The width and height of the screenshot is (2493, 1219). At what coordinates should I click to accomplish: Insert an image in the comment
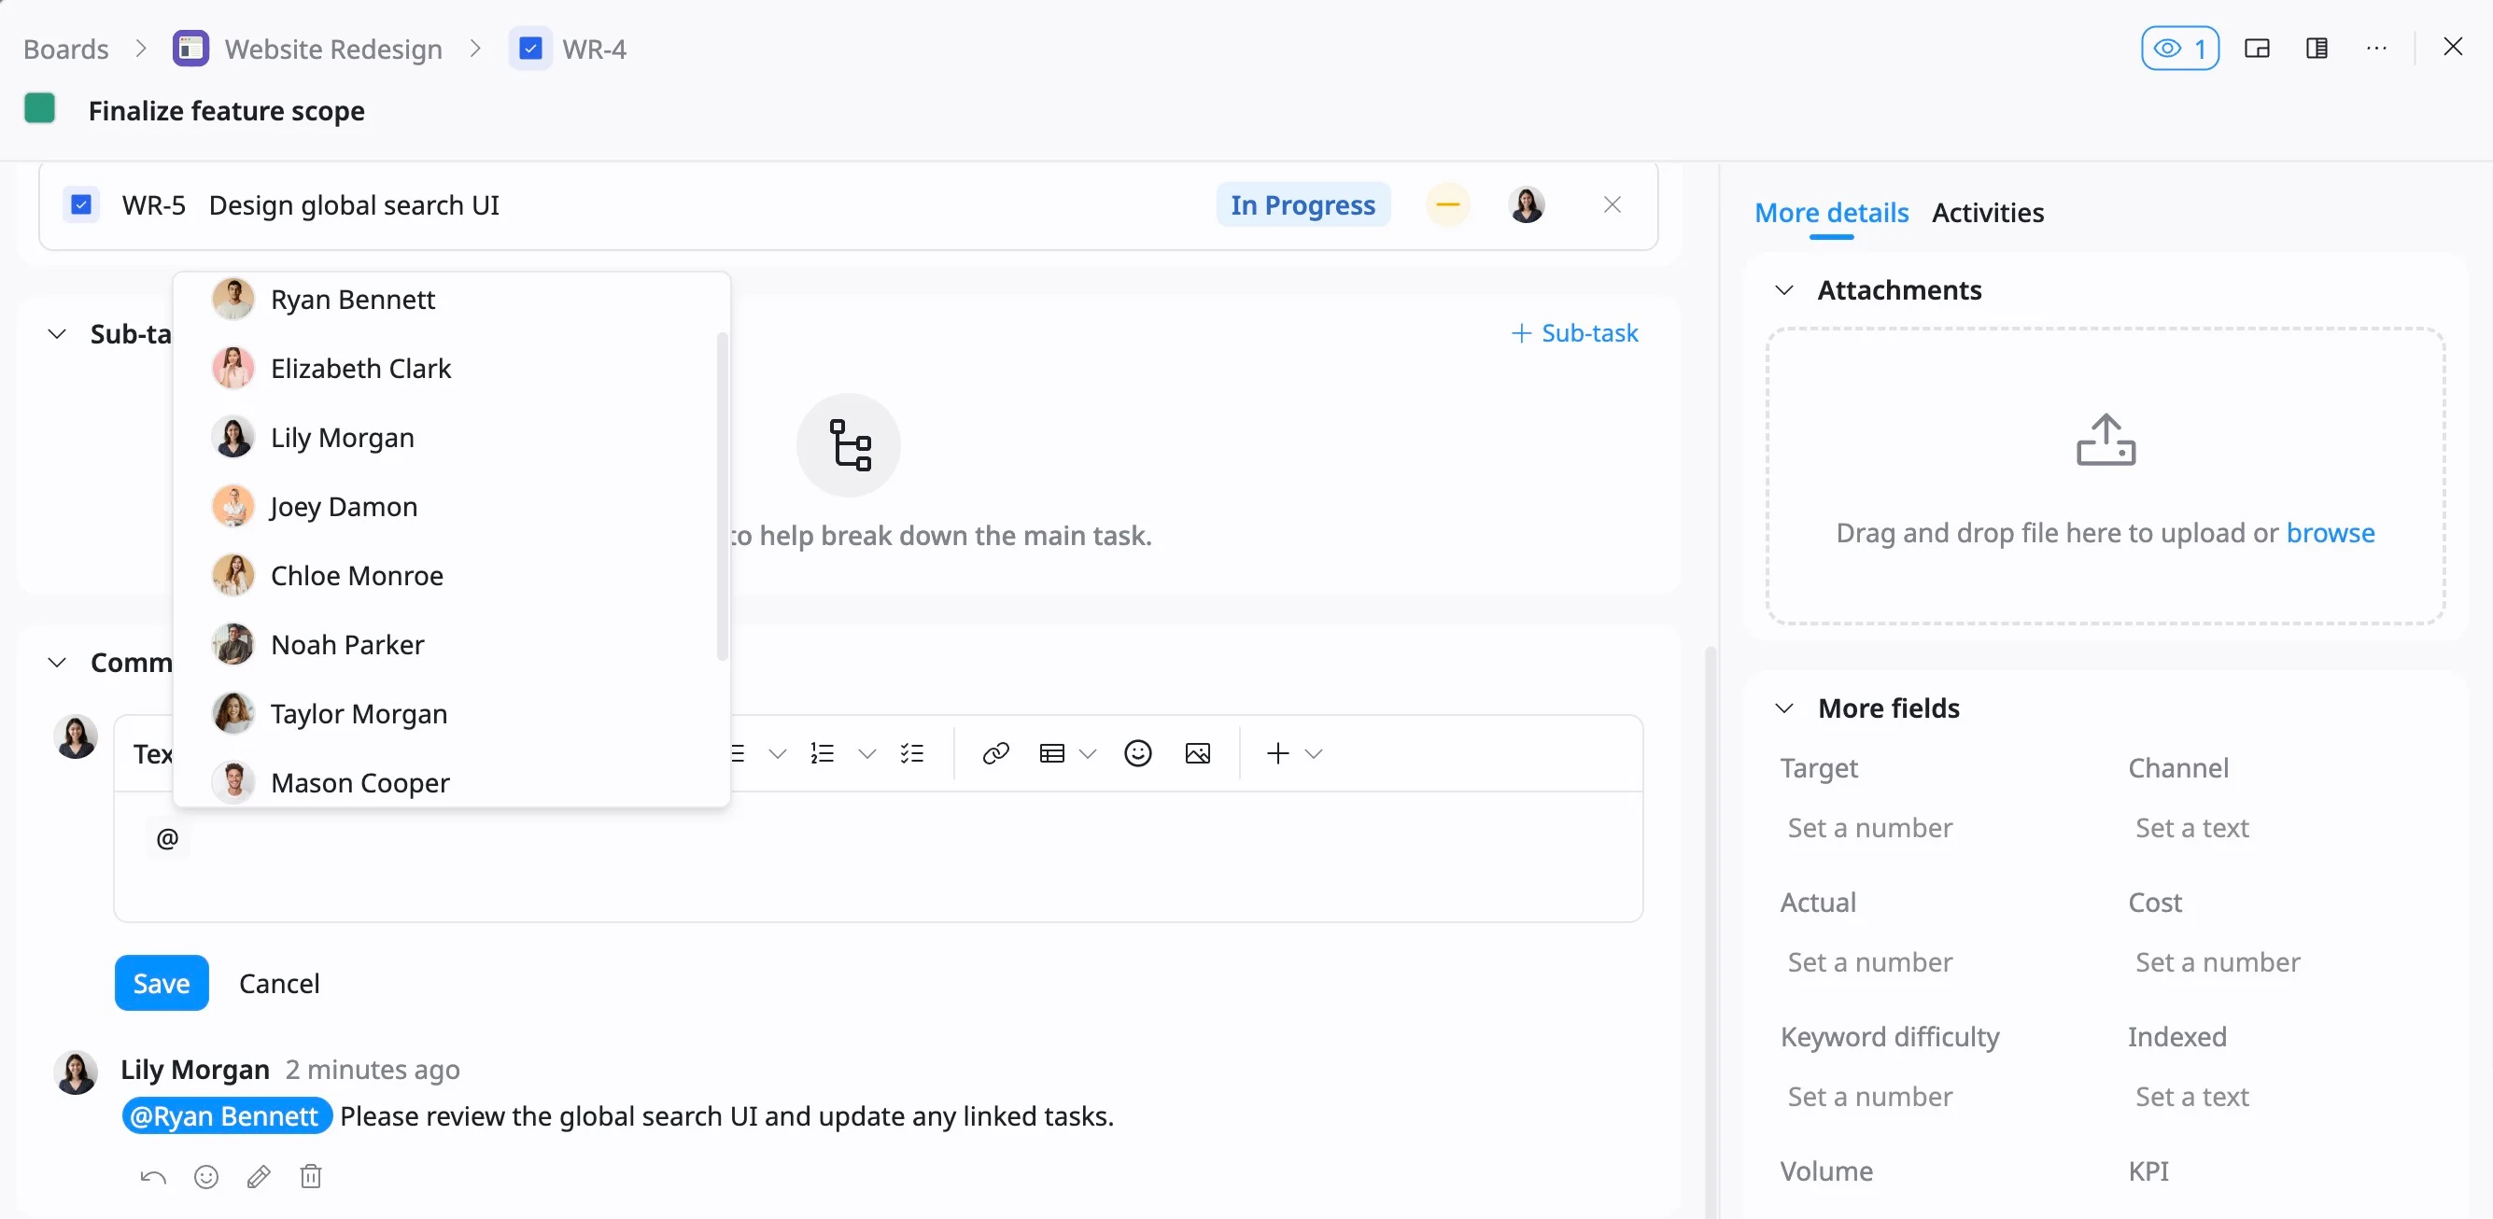(1198, 753)
